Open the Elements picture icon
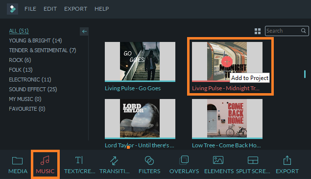Viewport: 311px width, 179px height. pyautogui.click(x=218, y=160)
